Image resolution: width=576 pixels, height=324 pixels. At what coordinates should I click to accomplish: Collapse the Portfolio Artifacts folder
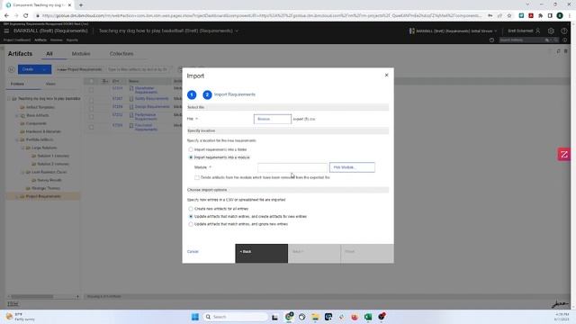(17, 139)
